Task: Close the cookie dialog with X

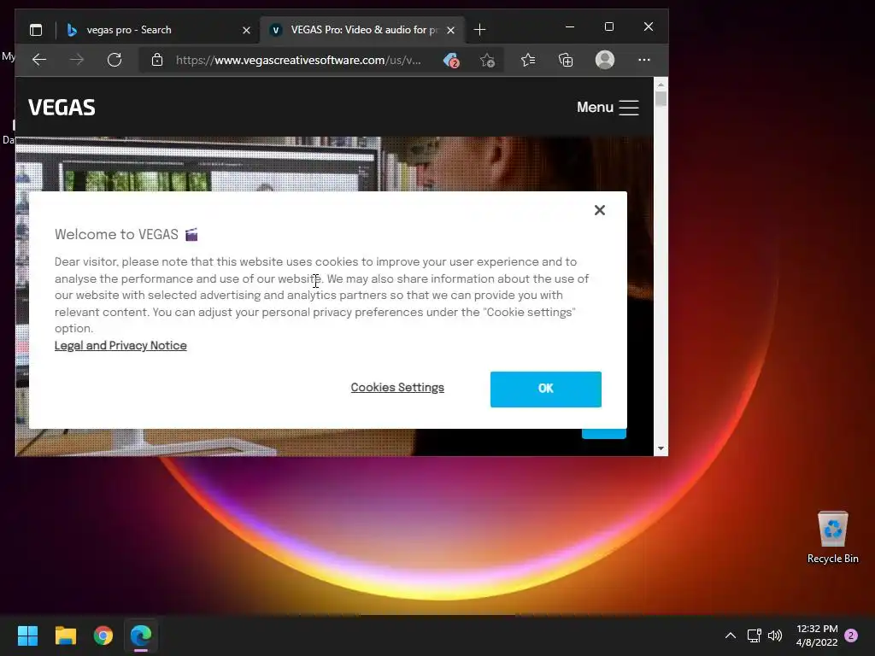Action: tap(600, 210)
